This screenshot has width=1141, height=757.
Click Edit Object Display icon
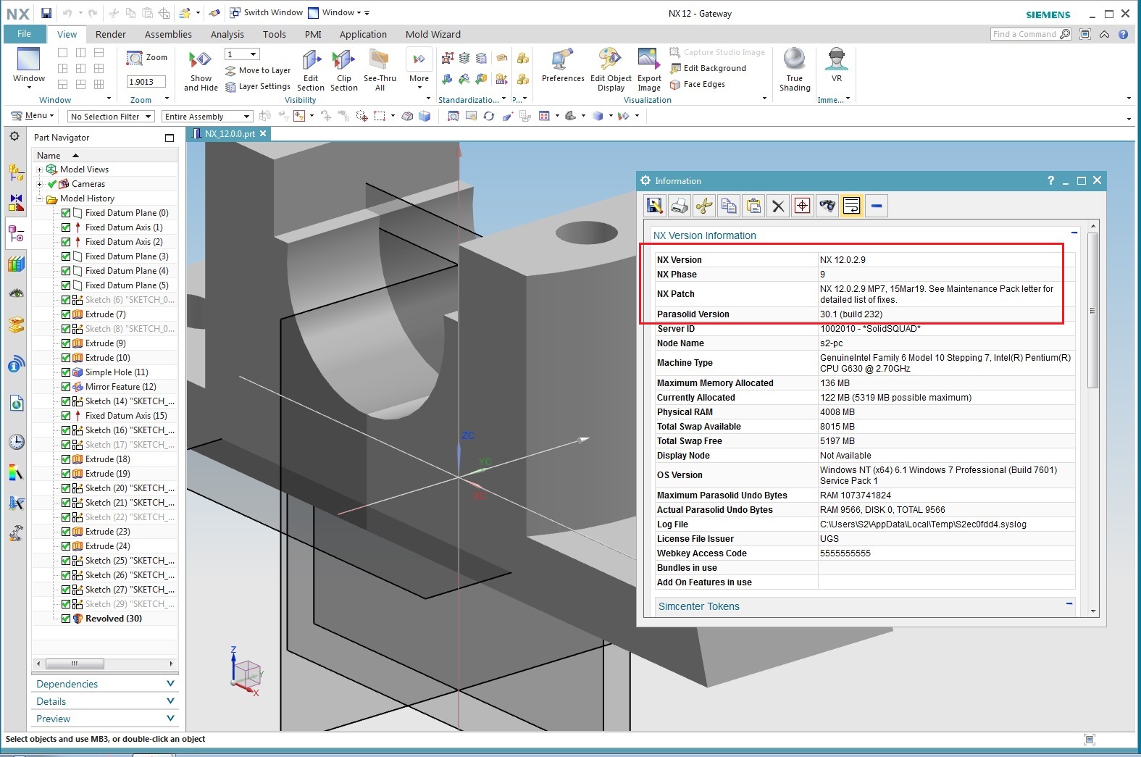tap(611, 71)
